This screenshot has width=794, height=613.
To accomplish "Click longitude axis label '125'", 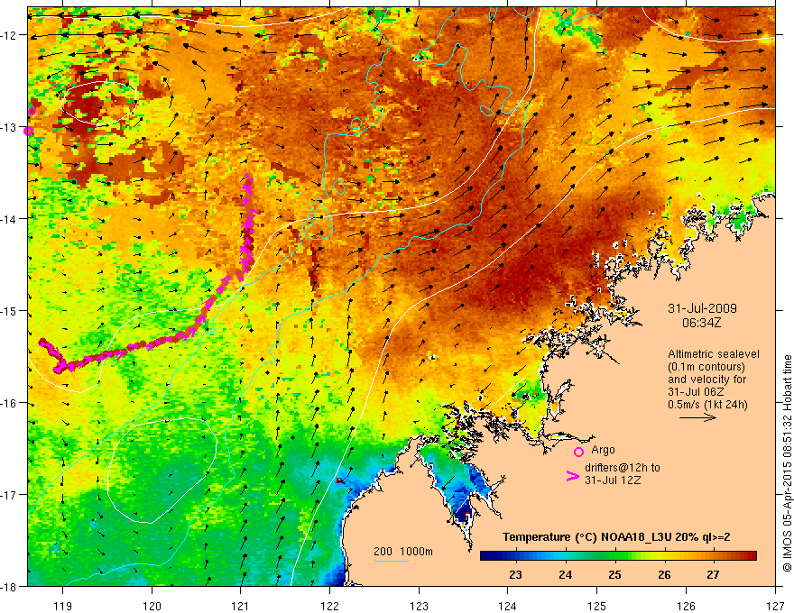I will tap(597, 606).
